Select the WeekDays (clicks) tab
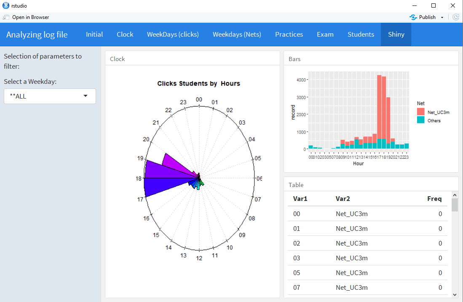This screenshot has width=463, height=302. 173,34
